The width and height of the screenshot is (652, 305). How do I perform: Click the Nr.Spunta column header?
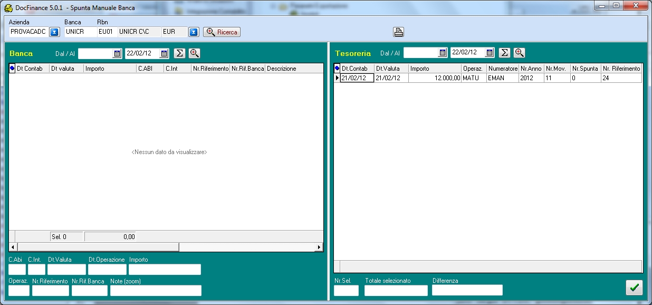pyautogui.click(x=586, y=69)
